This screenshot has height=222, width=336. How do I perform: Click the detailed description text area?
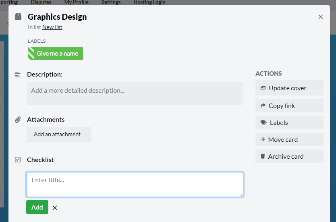click(x=135, y=93)
